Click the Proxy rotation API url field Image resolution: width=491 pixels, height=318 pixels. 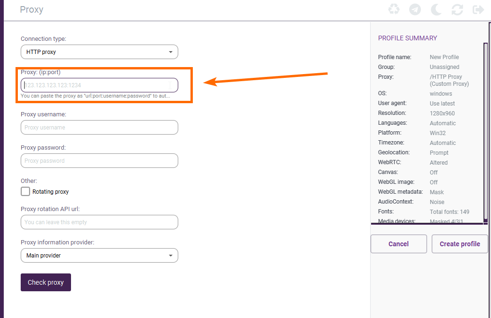(99, 222)
